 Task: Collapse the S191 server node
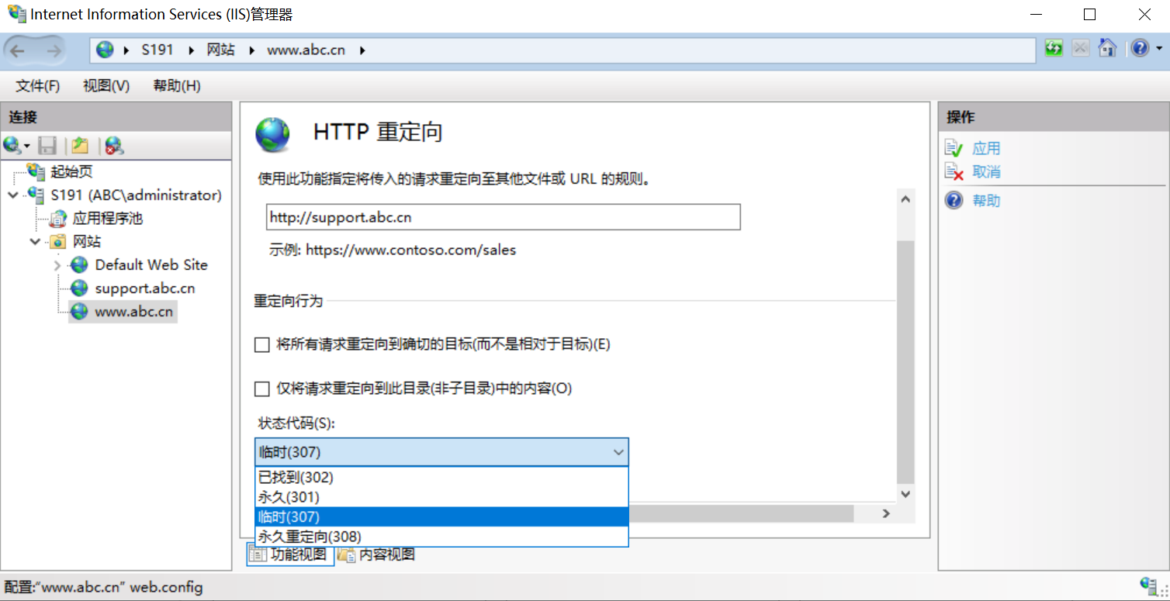pyautogui.click(x=13, y=195)
